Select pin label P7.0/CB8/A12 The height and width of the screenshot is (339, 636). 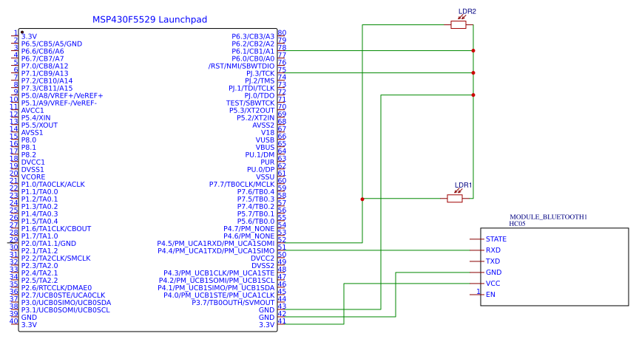pos(44,66)
